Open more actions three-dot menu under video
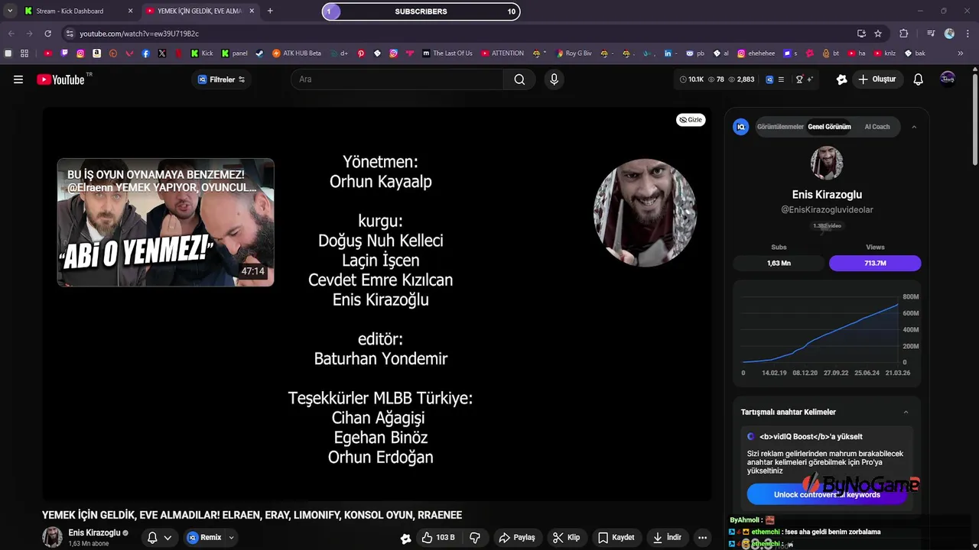The height and width of the screenshot is (550, 979). [702, 538]
